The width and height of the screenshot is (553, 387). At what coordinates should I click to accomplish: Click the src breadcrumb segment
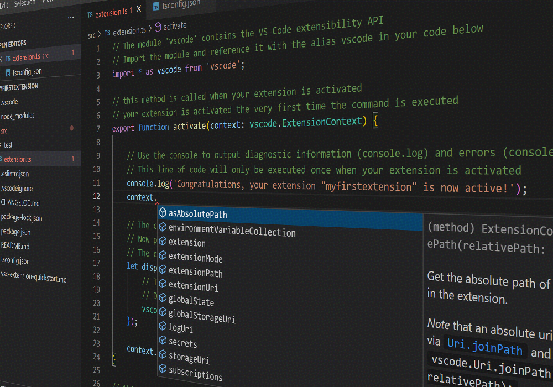92,35
